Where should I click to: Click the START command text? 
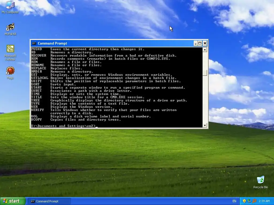[36, 88]
